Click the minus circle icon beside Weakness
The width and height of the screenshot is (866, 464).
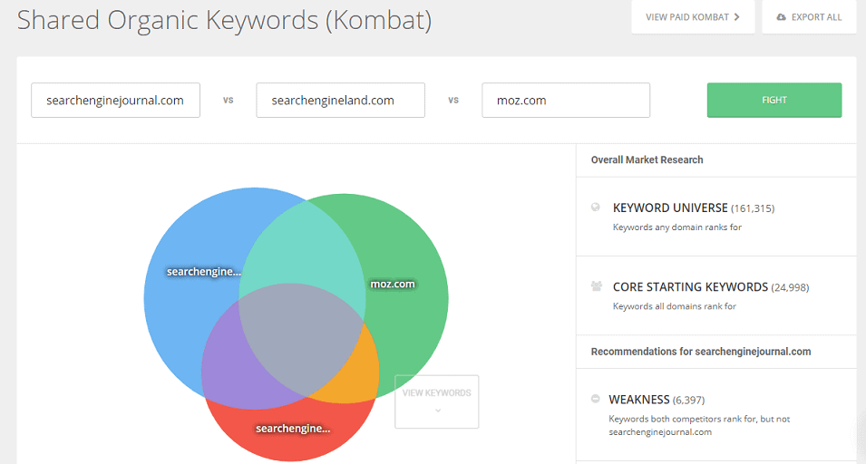(596, 399)
